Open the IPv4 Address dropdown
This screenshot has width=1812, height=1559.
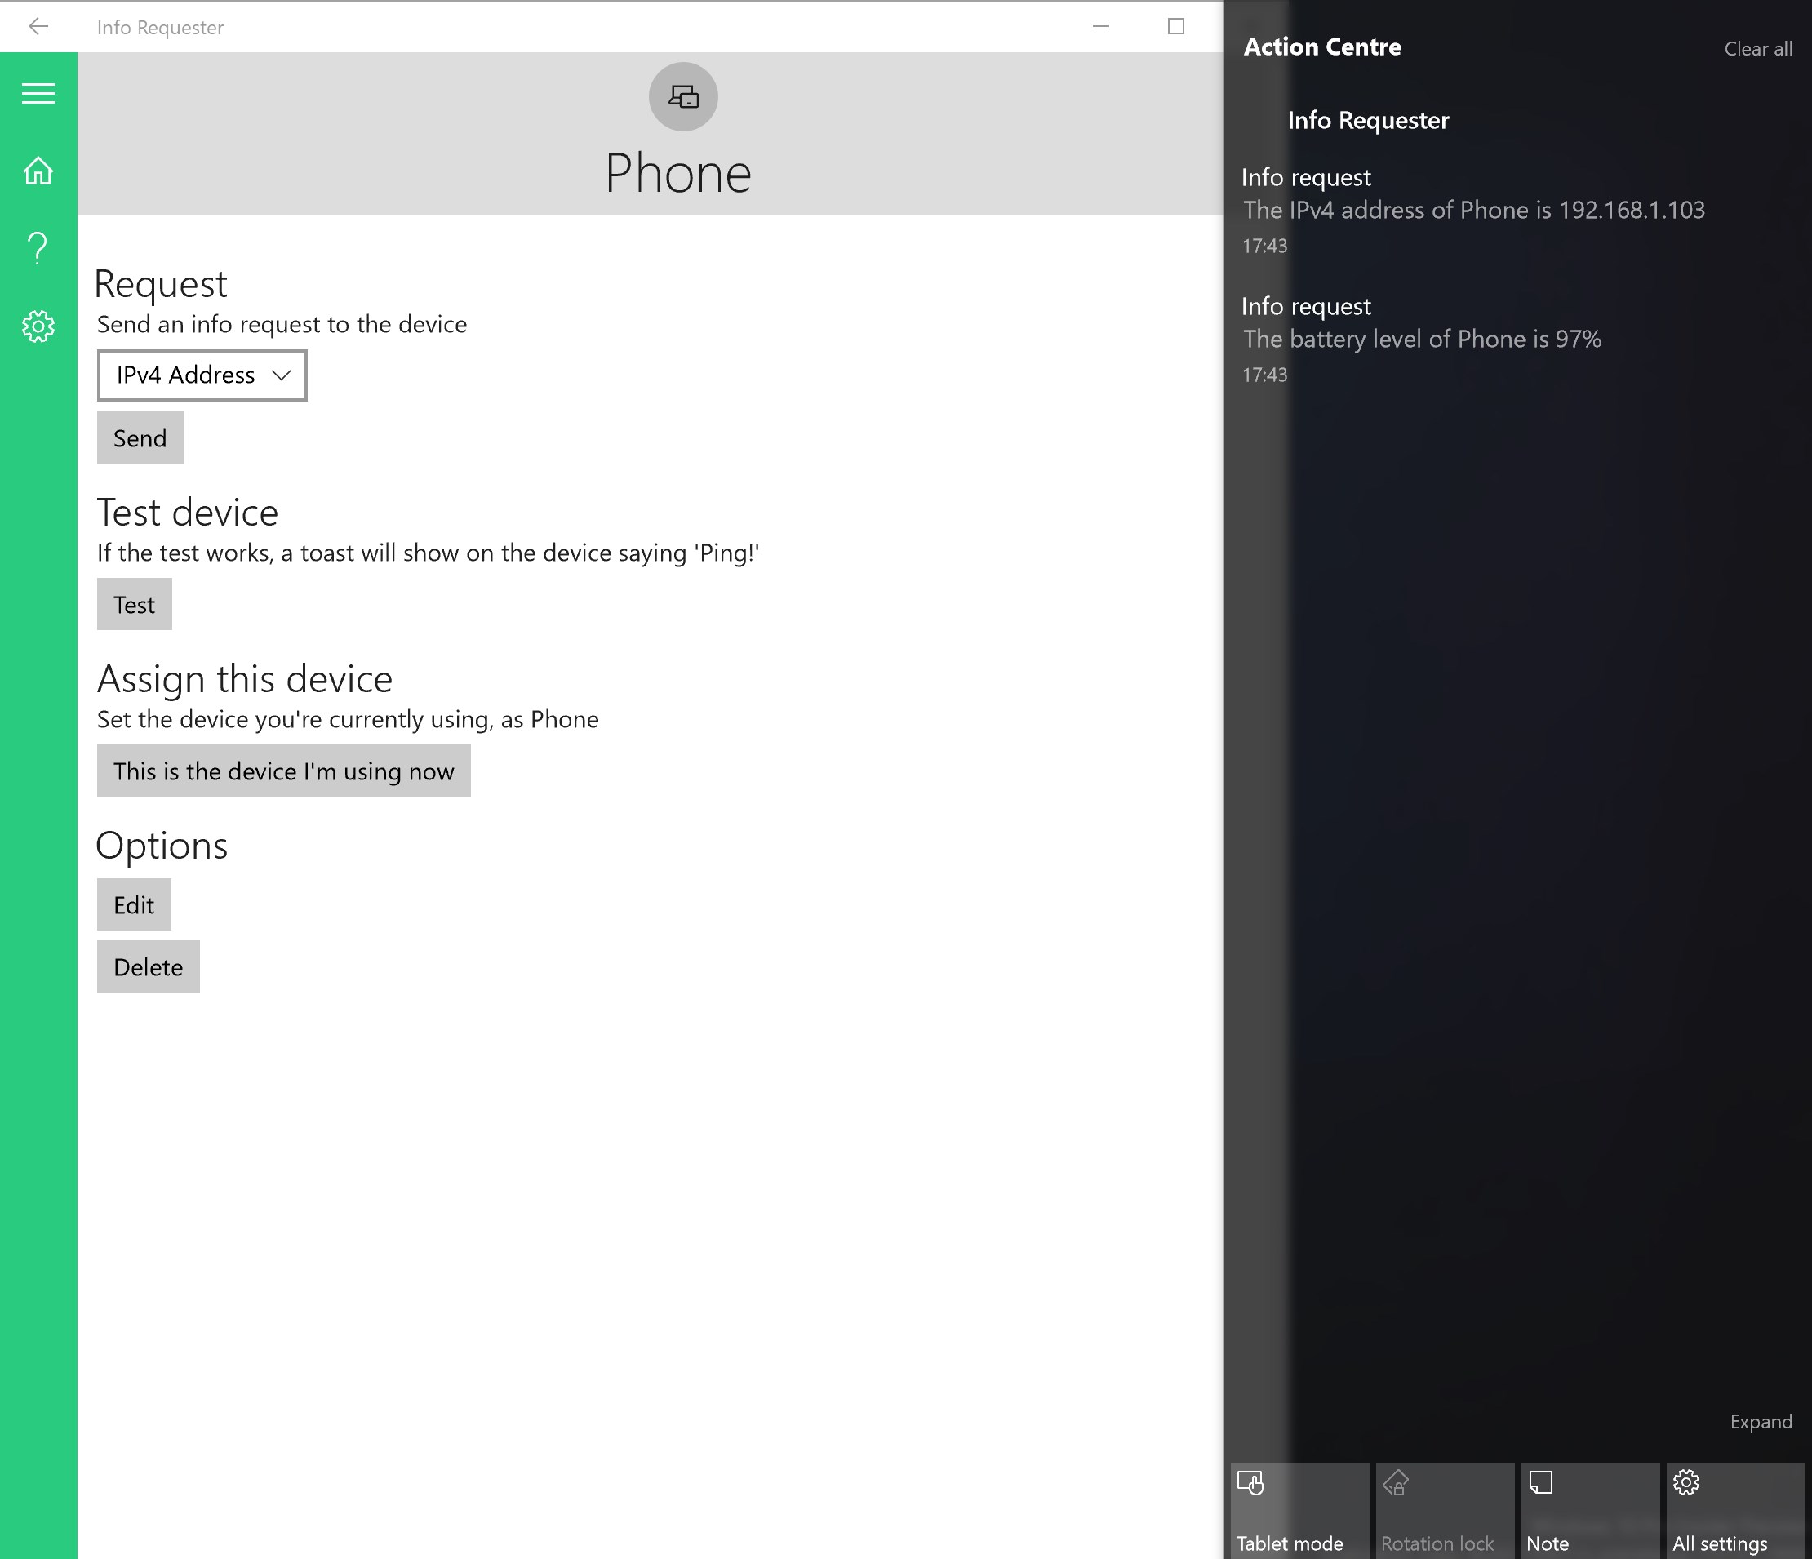coord(202,375)
